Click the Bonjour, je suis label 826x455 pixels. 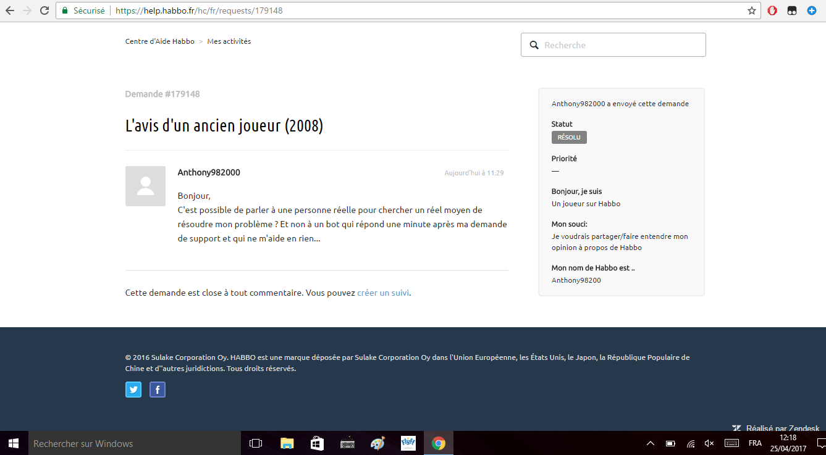coord(577,191)
